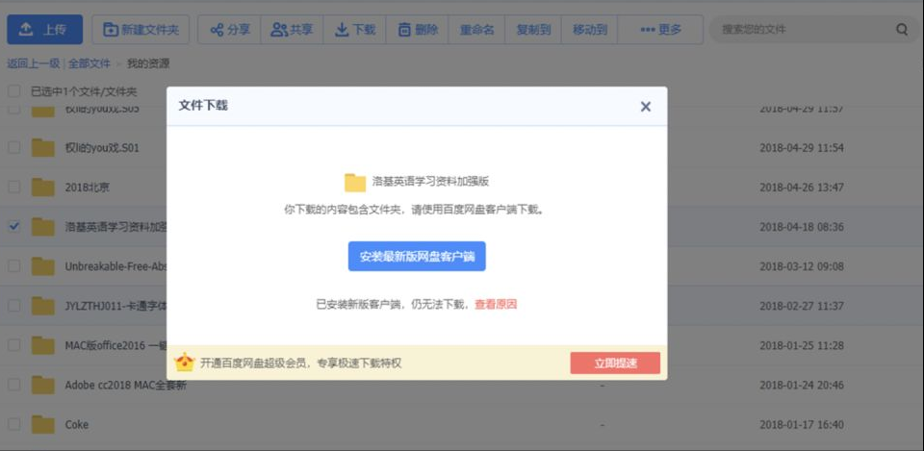924x451 pixels.
Task: Click the folder icon of Coke
Action: pyautogui.click(x=43, y=424)
